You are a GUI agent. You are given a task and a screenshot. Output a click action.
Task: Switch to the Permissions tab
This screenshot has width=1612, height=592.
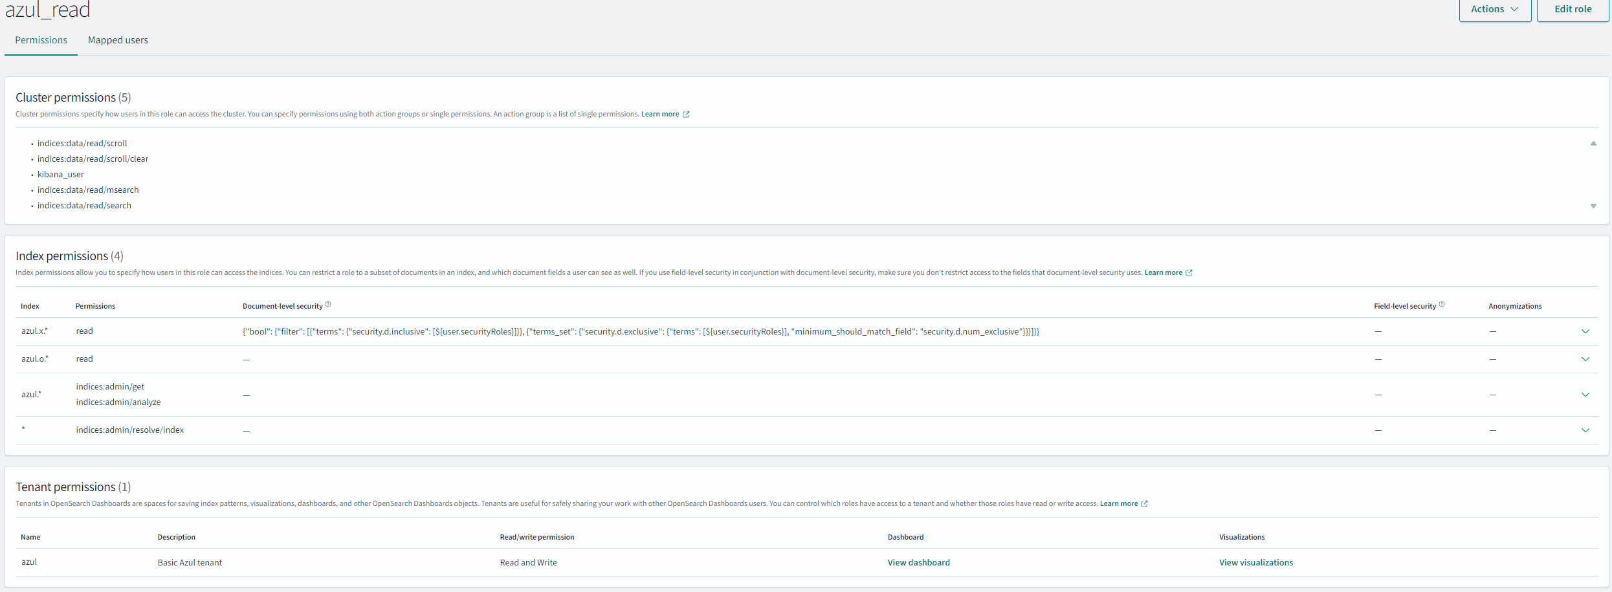click(x=41, y=39)
